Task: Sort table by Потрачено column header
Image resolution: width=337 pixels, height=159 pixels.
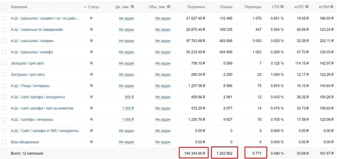Action: [x=196, y=7]
